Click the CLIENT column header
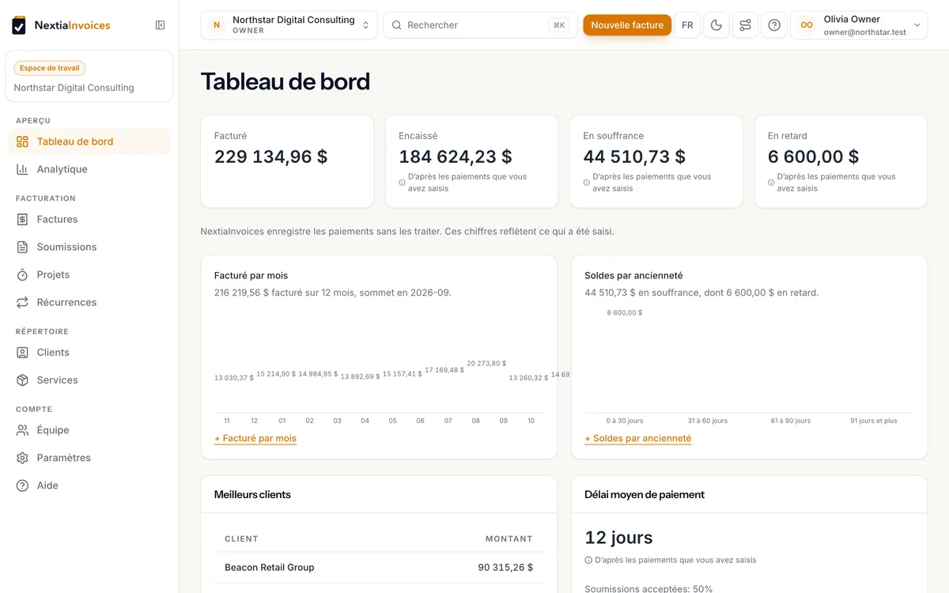Image resolution: width=949 pixels, height=593 pixels. (x=241, y=538)
